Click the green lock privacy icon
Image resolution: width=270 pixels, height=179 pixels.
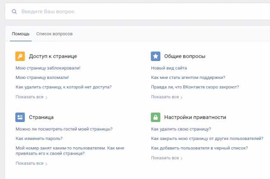[x=156, y=117]
